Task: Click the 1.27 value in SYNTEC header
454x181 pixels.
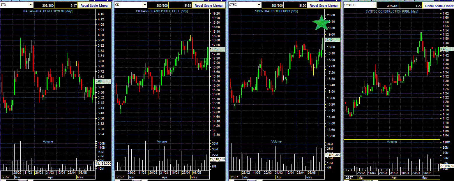Action: click(410, 6)
